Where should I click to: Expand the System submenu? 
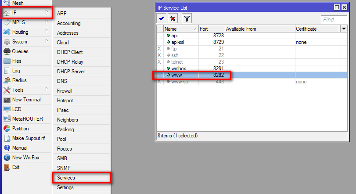pos(46,42)
